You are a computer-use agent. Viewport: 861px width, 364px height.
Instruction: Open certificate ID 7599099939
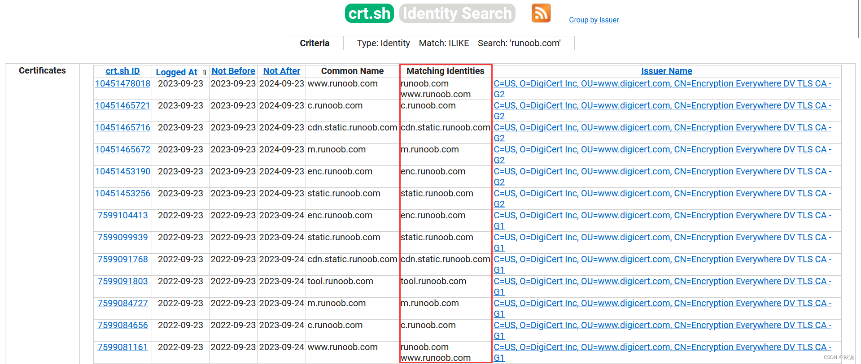tap(122, 237)
